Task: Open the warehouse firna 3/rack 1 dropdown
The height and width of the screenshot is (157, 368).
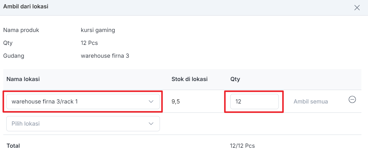Action: 83,102
